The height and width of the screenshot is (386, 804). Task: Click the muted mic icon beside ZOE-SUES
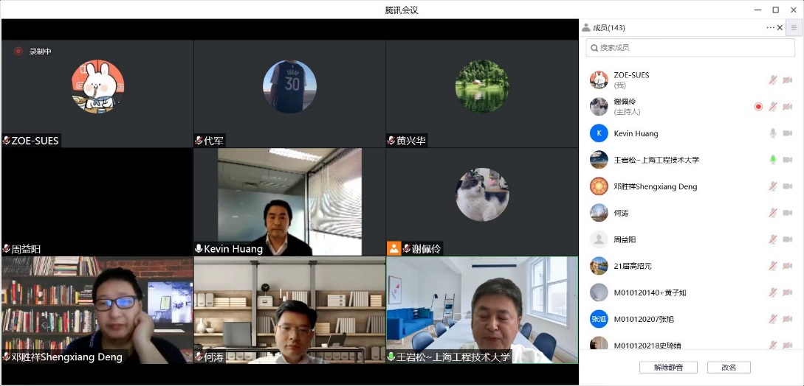(773, 80)
